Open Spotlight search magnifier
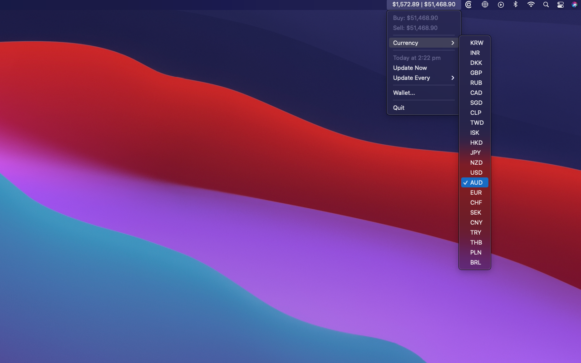This screenshot has width=581, height=363. 546,5
